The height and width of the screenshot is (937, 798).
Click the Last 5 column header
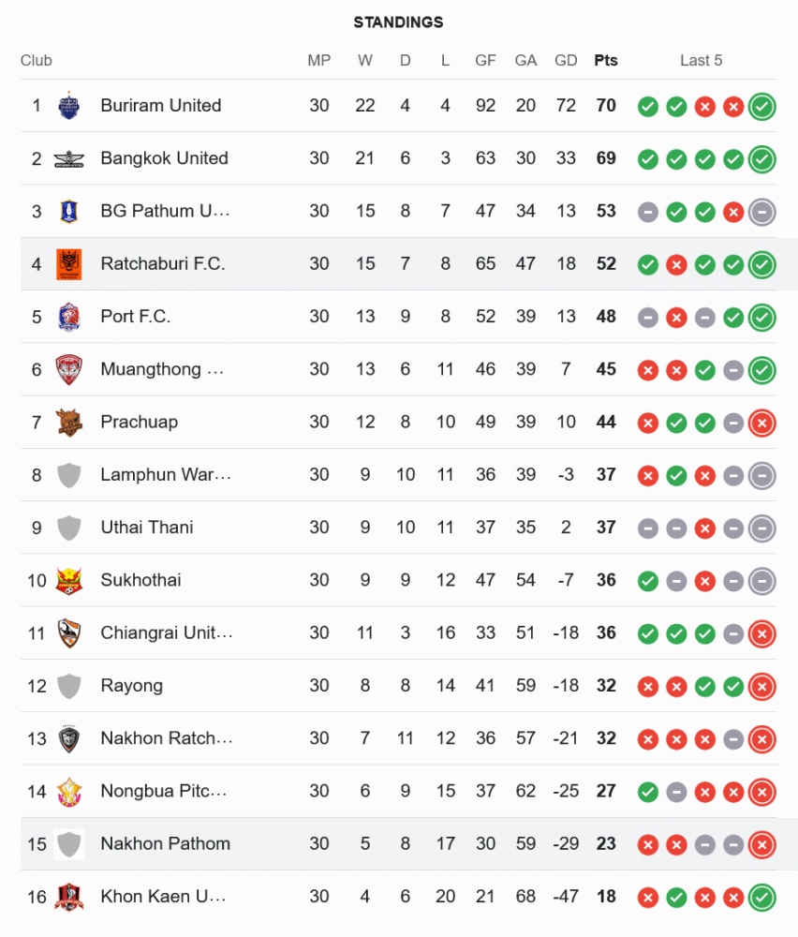coord(701,61)
